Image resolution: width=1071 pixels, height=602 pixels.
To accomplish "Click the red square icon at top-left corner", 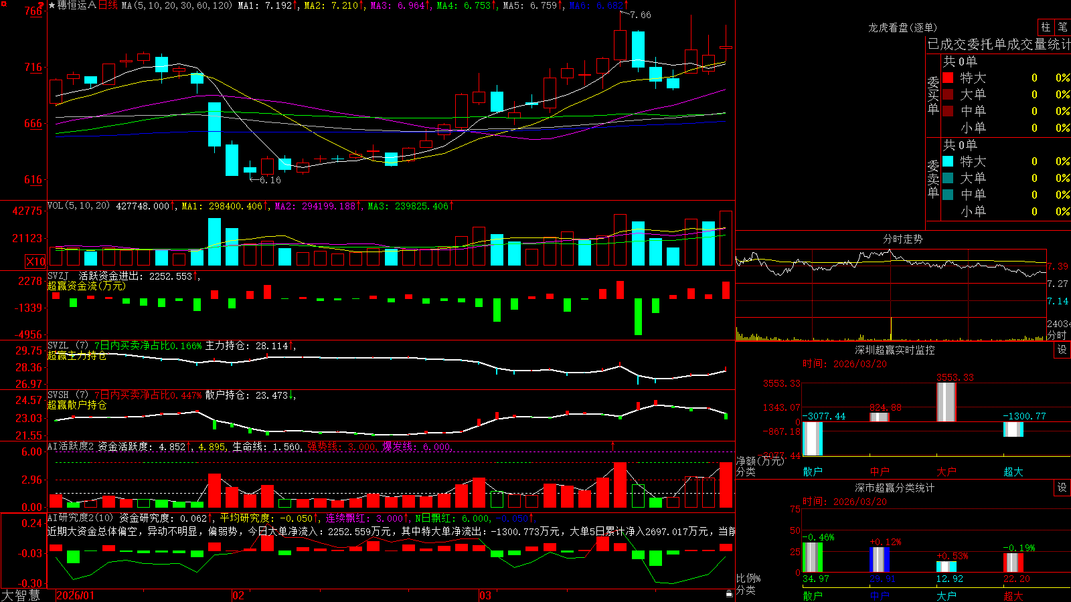I will pos(3,3).
